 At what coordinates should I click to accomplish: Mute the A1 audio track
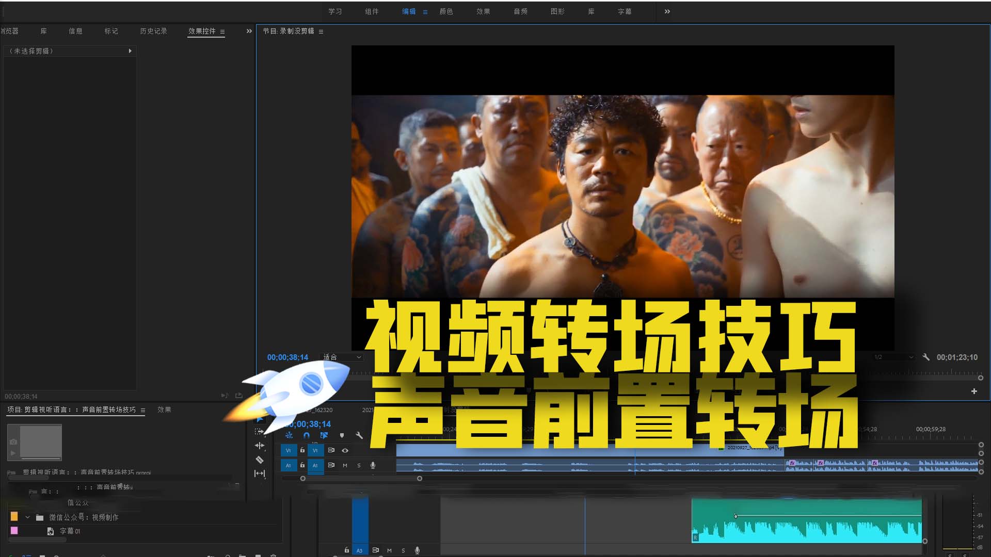[x=345, y=465]
